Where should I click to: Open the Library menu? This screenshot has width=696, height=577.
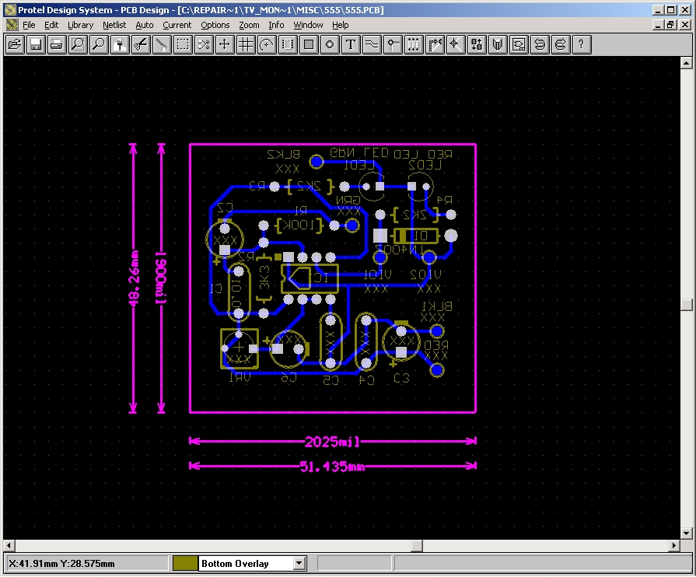80,25
